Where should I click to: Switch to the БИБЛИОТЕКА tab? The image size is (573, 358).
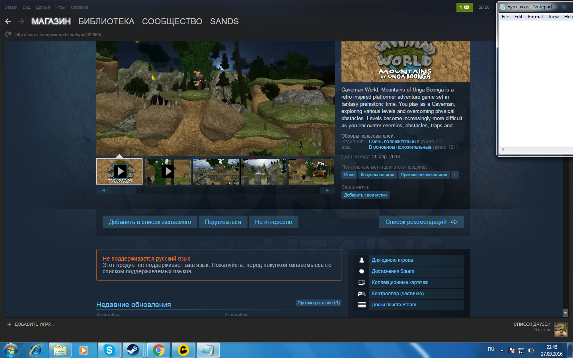[107, 21]
